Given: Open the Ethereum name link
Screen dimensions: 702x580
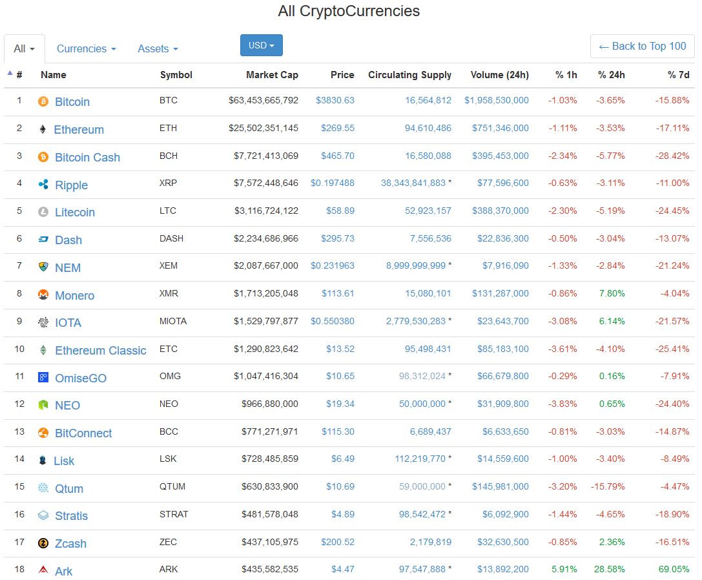Looking at the screenshot, I should [x=79, y=129].
